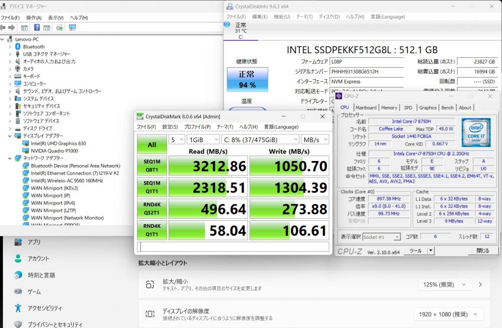
Task: Open the 拡大/縮小 detail chevron arrow
Action: point(480,284)
